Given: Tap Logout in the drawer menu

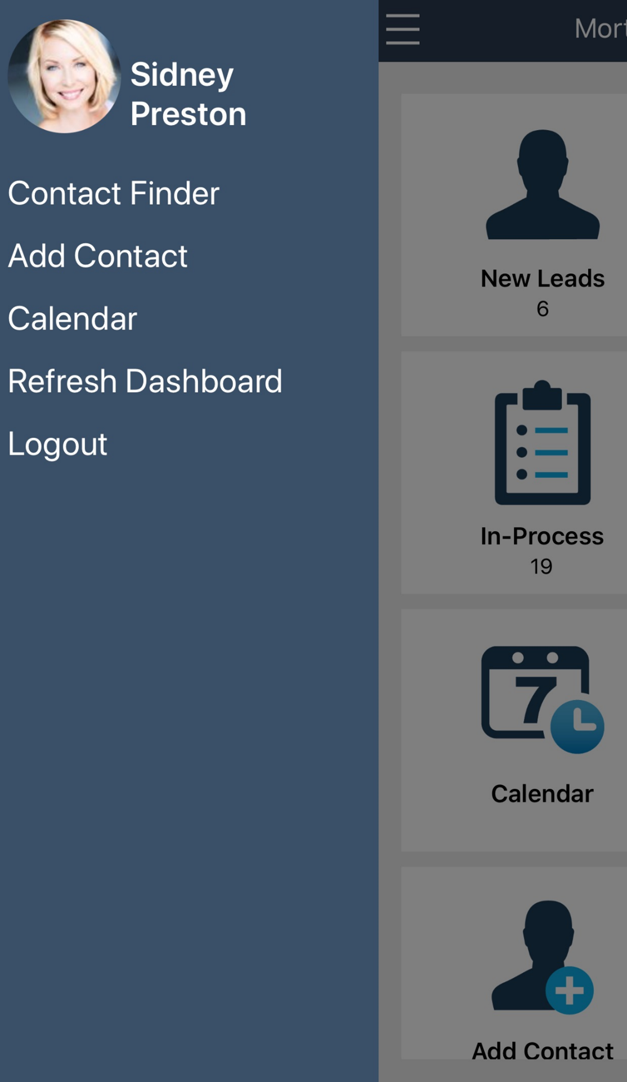Looking at the screenshot, I should click(57, 444).
